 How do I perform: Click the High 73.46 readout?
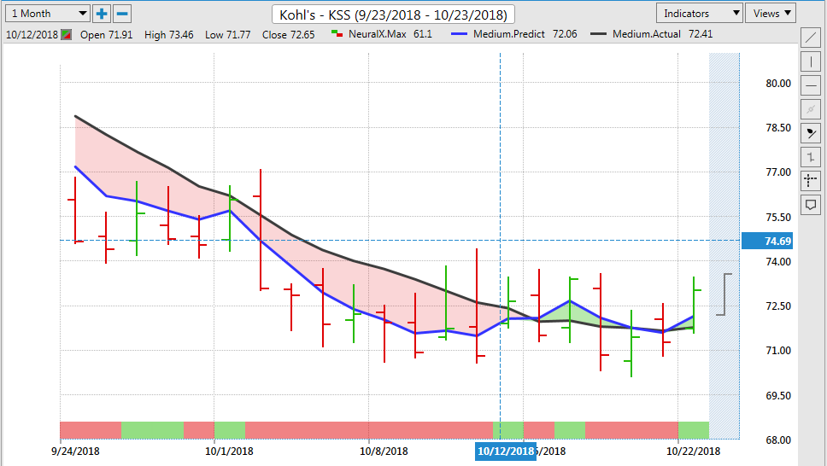point(169,35)
